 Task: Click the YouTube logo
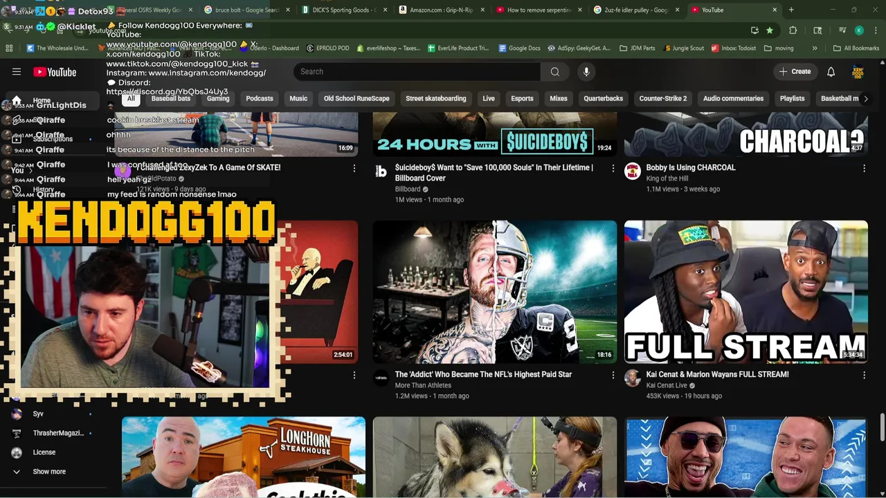[x=55, y=72]
